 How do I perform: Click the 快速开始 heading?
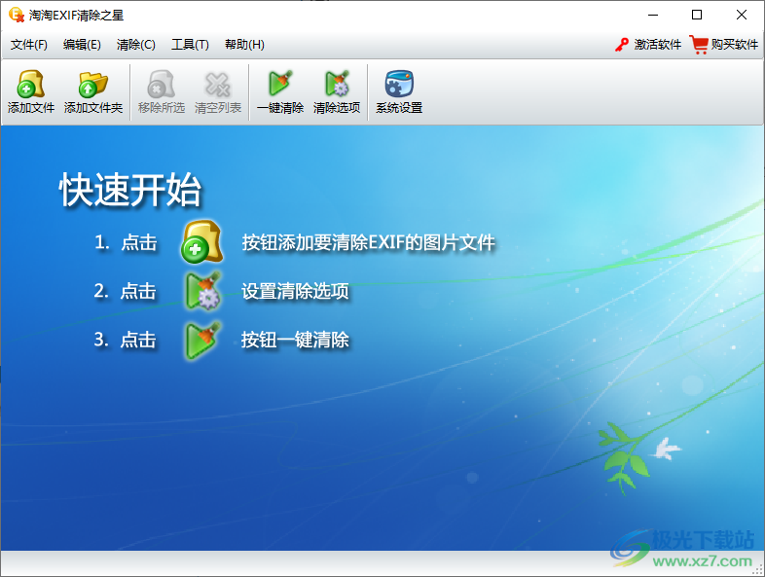click(130, 190)
